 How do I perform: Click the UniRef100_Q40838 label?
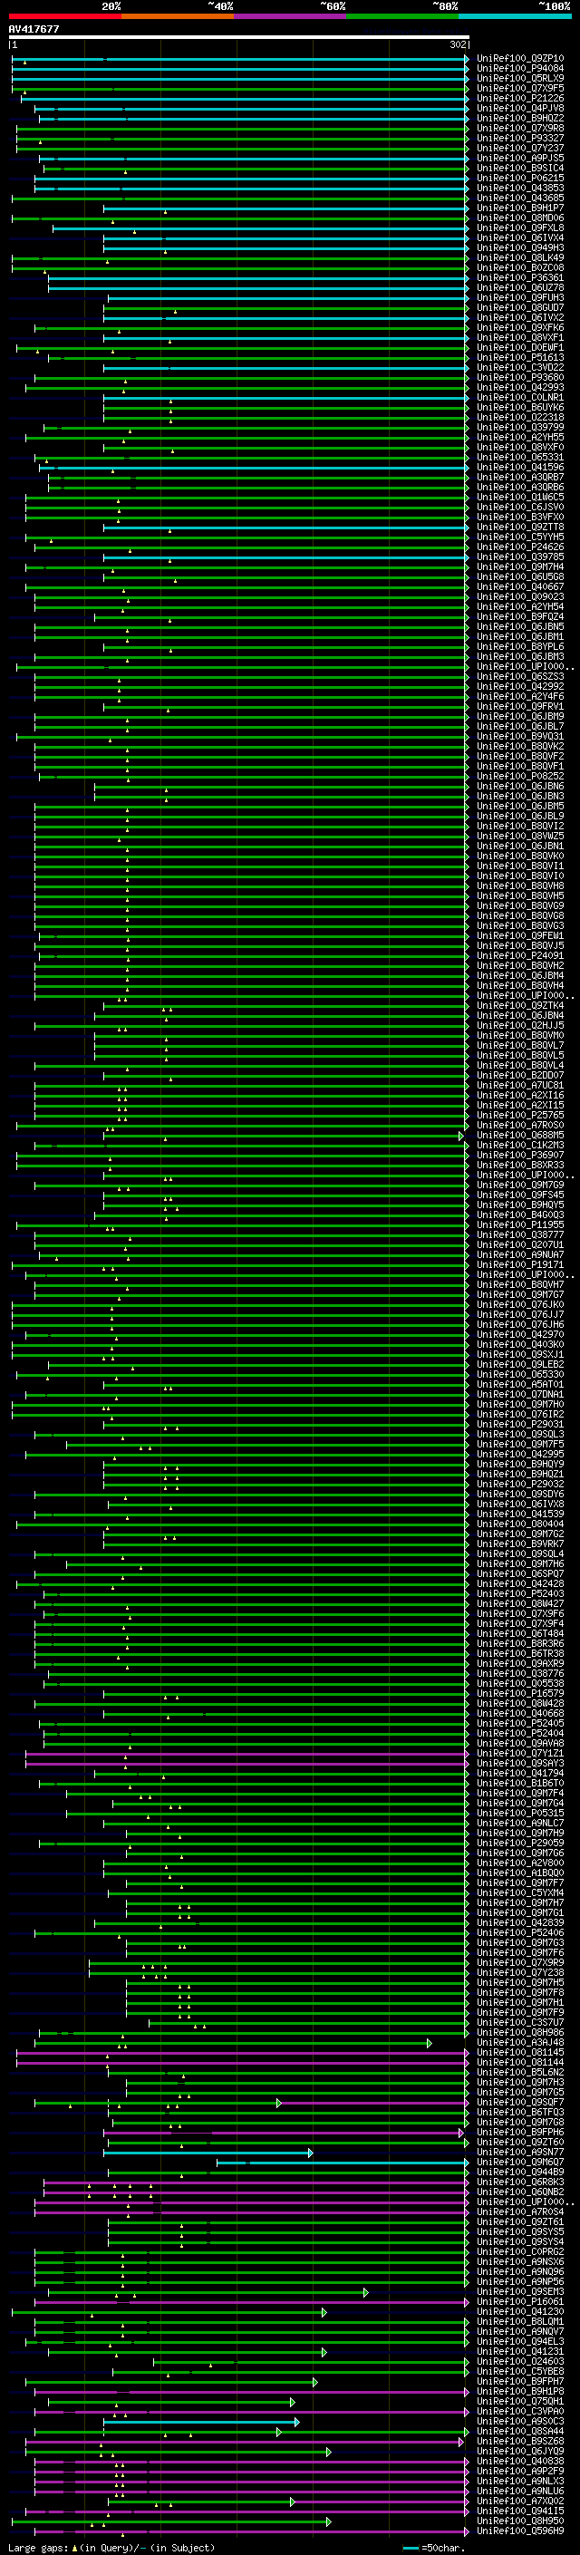click(520, 2461)
